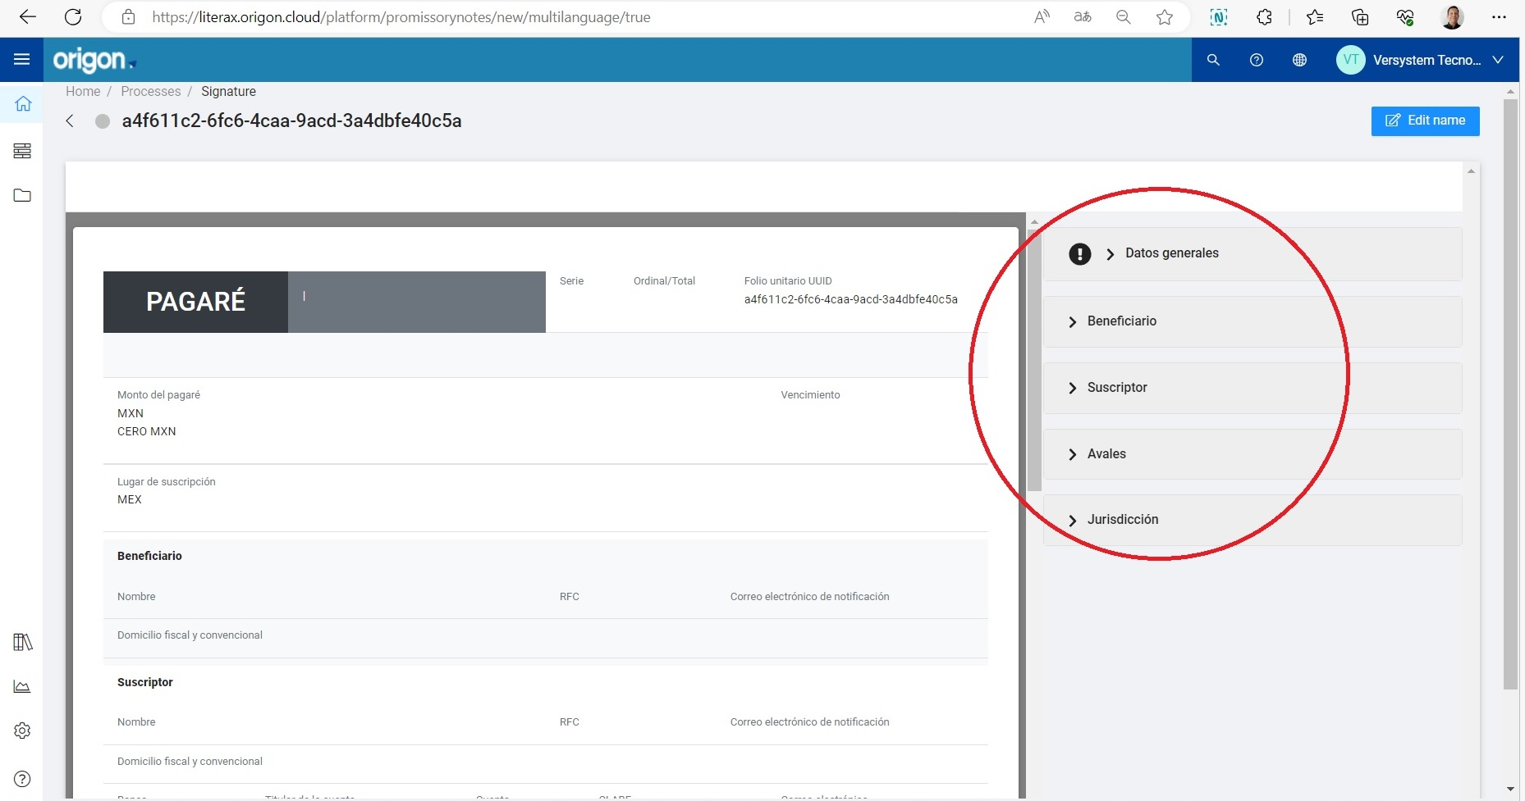Expand the Avales section
Viewport: 1525px width, 801px height.
coord(1106,454)
